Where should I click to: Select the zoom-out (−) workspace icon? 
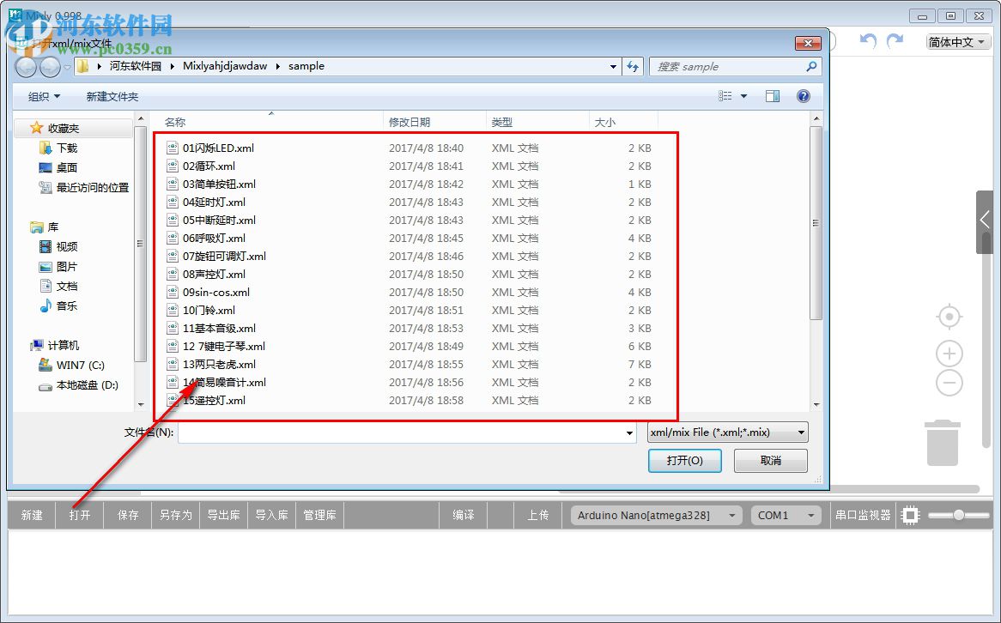[949, 383]
